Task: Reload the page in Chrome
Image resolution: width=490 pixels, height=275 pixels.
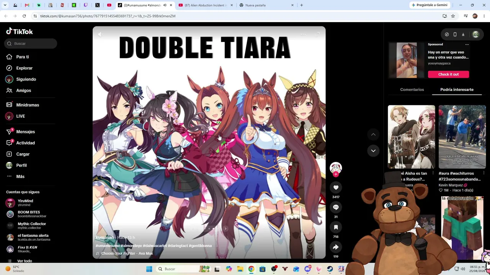Action: pos(24,16)
